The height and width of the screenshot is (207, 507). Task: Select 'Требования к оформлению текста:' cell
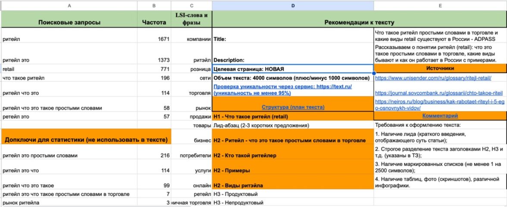coord(441,125)
